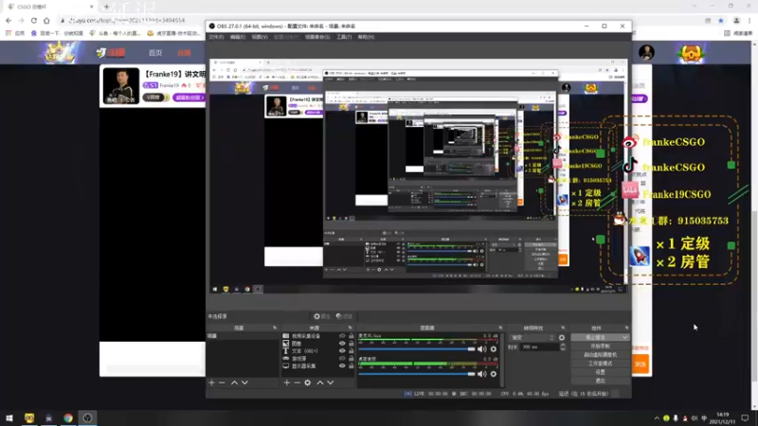Enable 工作室模式 studio mode
Image resolution: width=758 pixels, height=426 pixels.
click(x=600, y=364)
